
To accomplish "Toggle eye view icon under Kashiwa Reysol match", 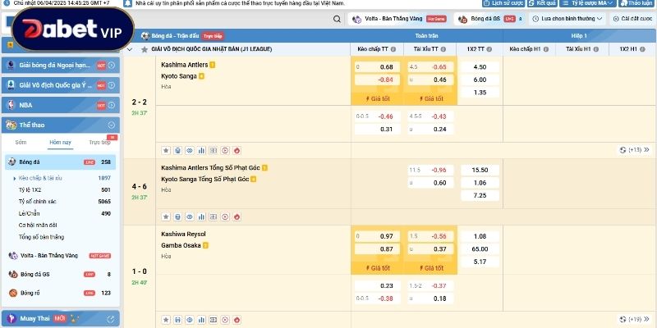I will (190, 320).
